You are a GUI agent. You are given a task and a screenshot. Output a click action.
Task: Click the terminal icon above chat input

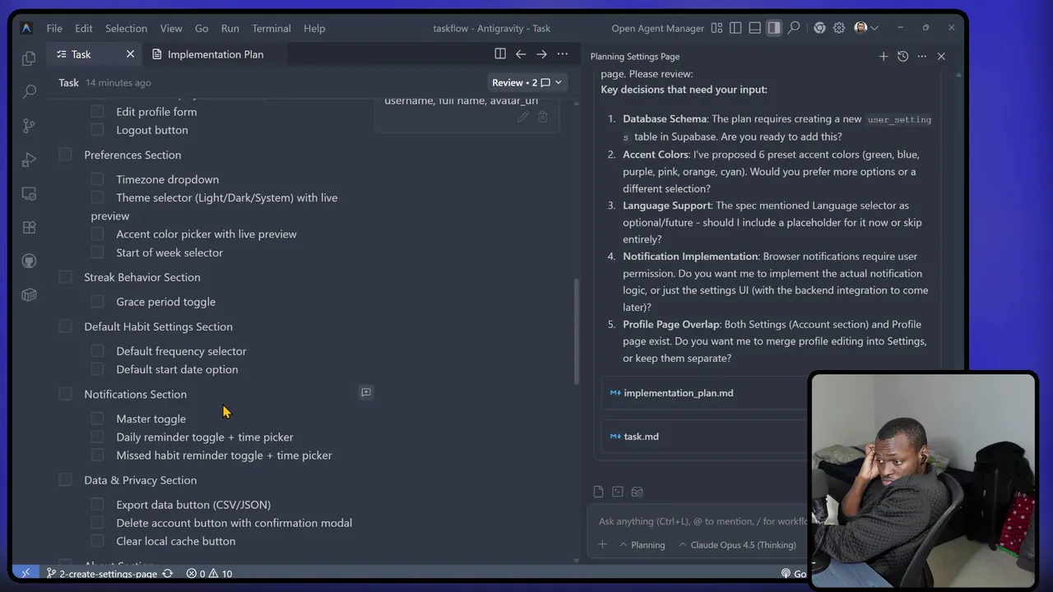tap(618, 492)
